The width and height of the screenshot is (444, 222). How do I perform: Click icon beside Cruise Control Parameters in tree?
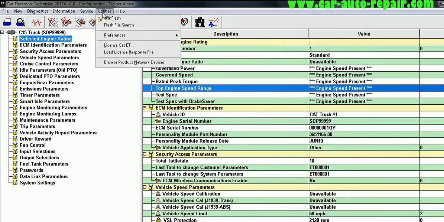pos(15,64)
